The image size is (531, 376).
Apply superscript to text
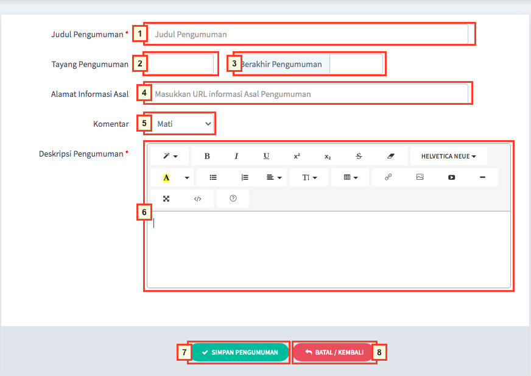[x=297, y=156]
